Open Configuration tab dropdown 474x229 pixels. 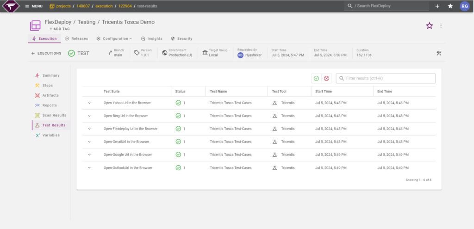tap(114, 39)
